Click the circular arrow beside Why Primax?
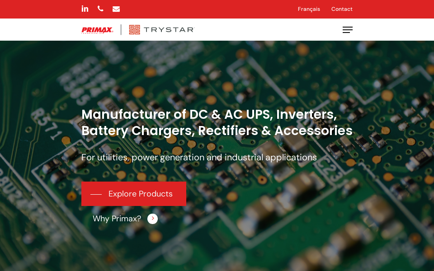This screenshot has width=434, height=271. point(152,219)
